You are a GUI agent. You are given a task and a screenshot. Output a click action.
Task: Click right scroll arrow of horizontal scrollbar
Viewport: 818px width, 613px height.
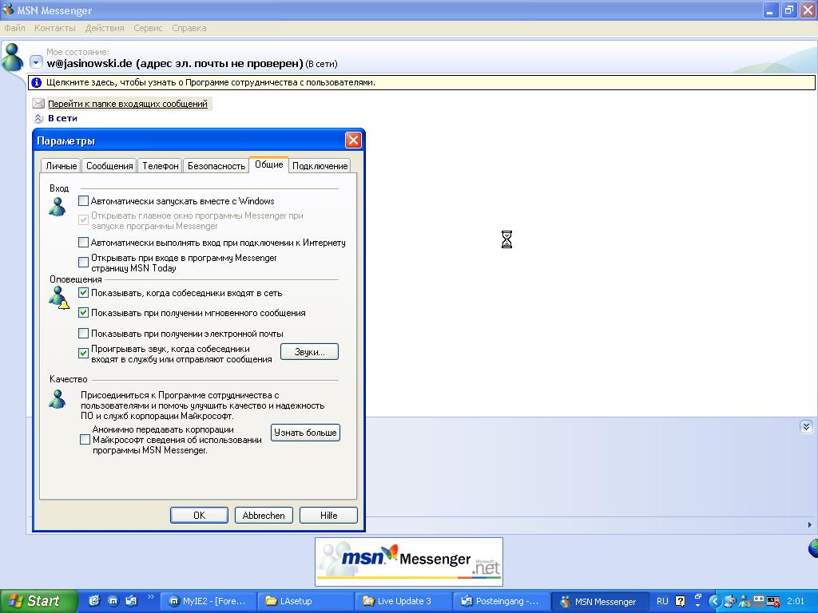[810, 525]
